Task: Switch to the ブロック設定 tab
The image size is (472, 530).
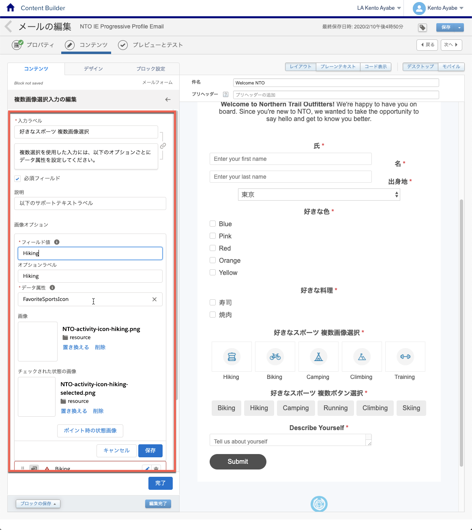Action: (151, 69)
